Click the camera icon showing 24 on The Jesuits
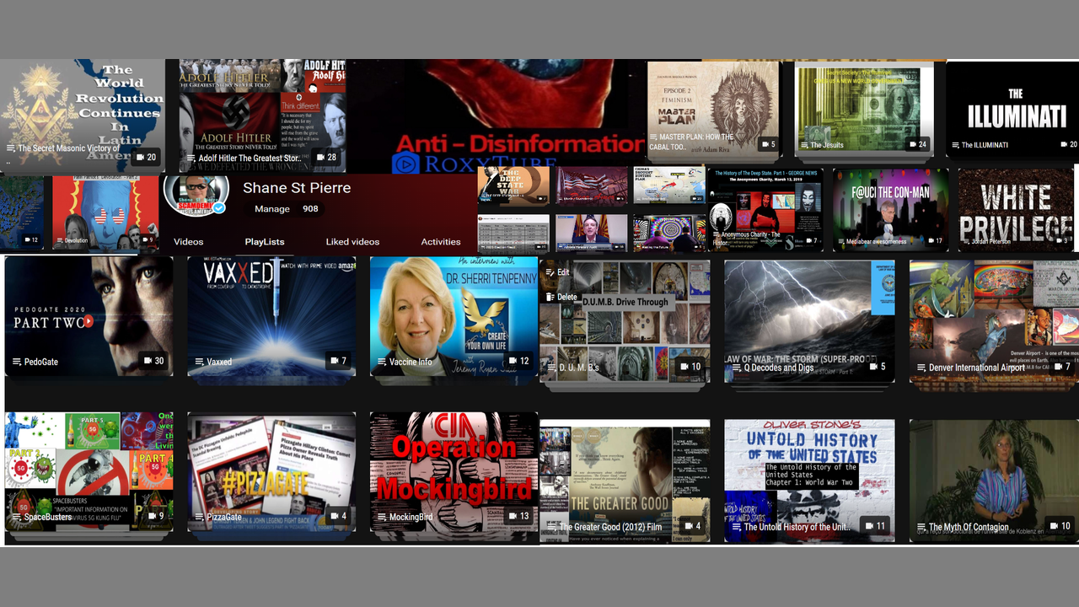The width and height of the screenshot is (1079, 607). [913, 144]
